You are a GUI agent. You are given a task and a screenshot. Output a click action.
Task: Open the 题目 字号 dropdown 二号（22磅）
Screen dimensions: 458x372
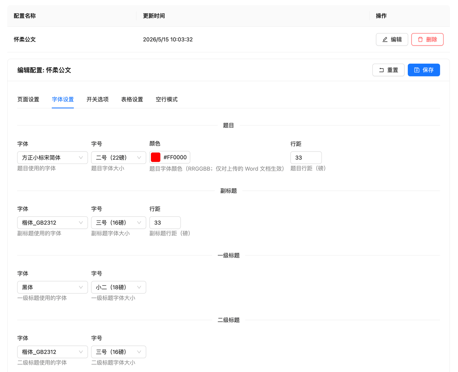119,158
